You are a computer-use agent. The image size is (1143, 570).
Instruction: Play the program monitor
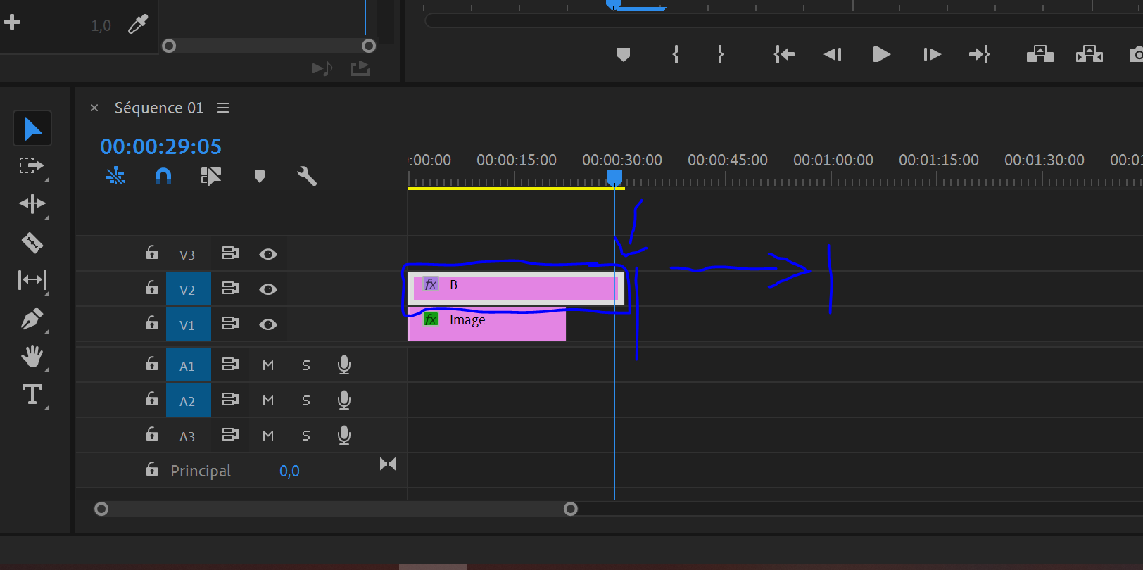881,54
